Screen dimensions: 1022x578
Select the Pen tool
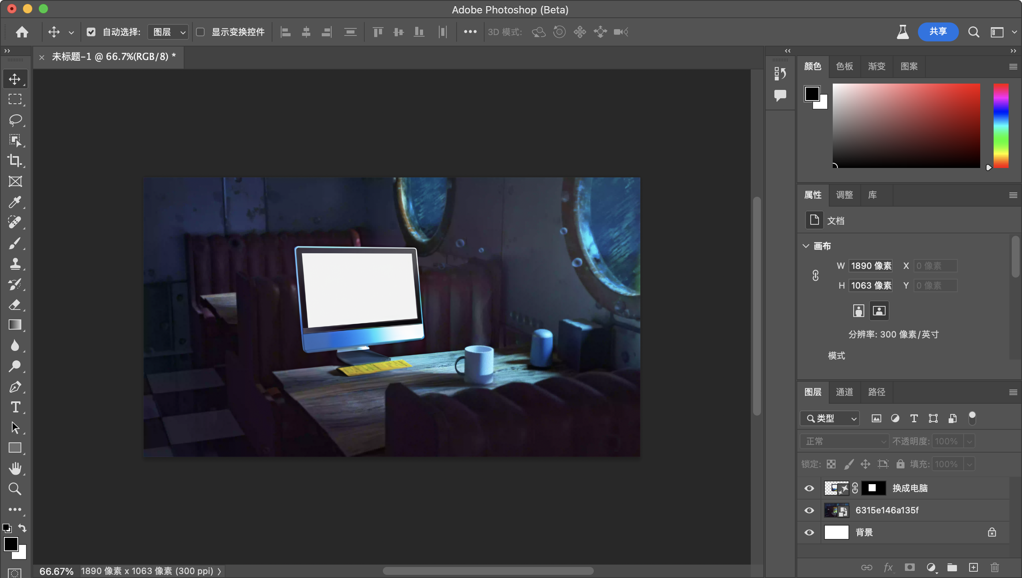pos(15,387)
